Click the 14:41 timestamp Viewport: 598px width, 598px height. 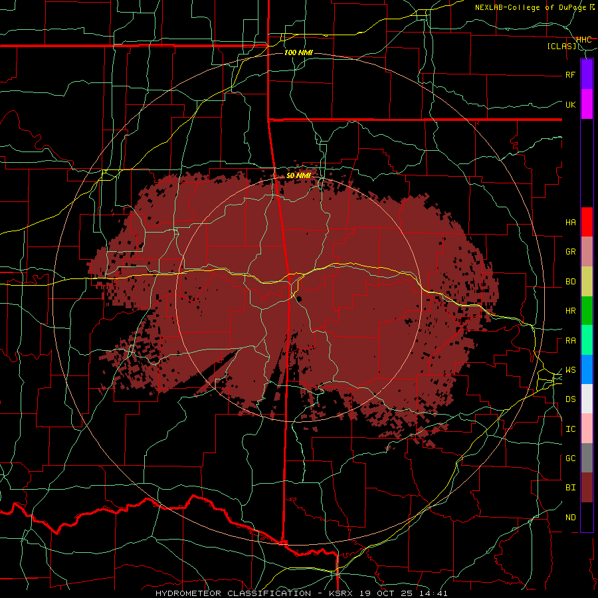click(x=435, y=593)
